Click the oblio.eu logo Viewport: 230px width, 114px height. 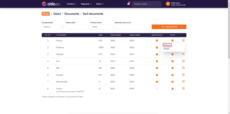point(51,4)
